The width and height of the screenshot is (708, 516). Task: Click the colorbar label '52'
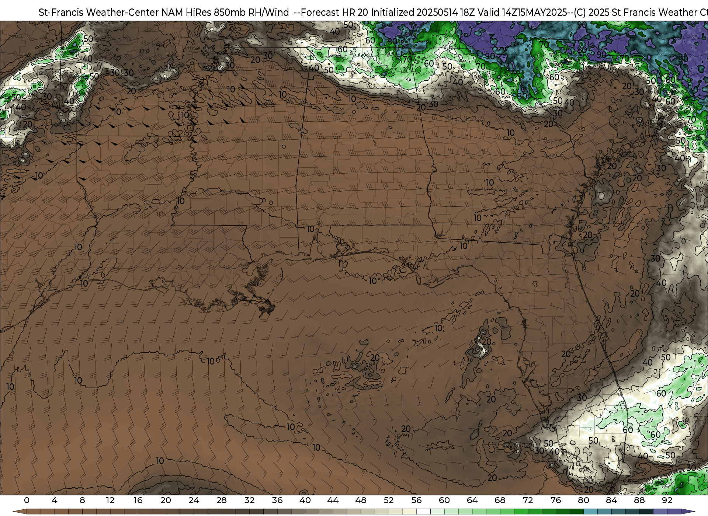(x=389, y=500)
